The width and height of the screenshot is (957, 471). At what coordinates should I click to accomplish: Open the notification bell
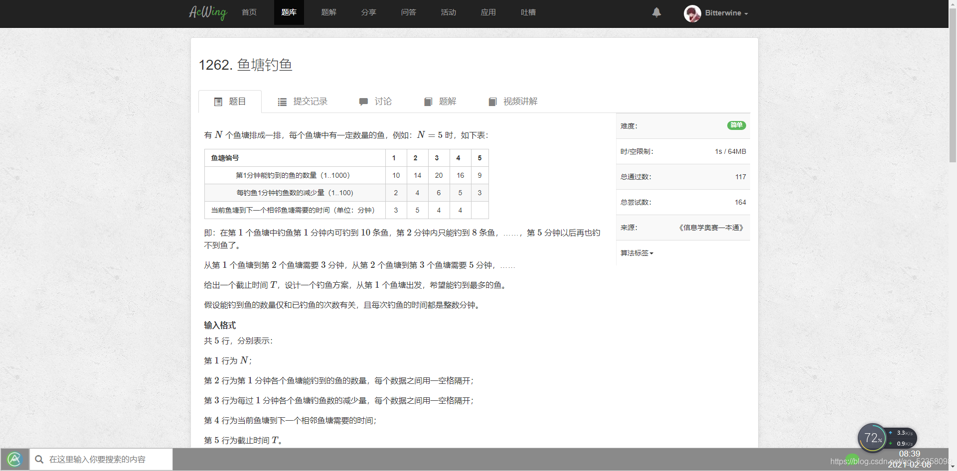pos(656,12)
